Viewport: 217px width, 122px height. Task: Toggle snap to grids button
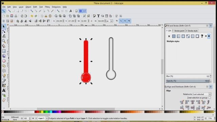click(x=80, y=11)
